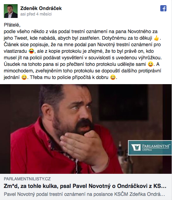Click the thumbs-up emoji in the post

(x=156, y=38)
